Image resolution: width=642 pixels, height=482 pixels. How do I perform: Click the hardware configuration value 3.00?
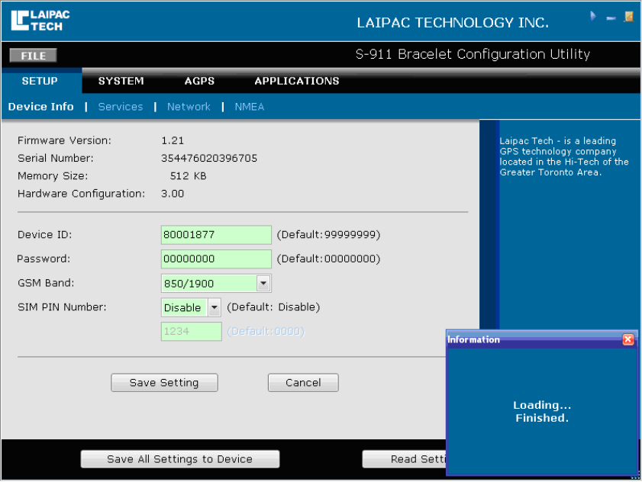click(x=173, y=194)
